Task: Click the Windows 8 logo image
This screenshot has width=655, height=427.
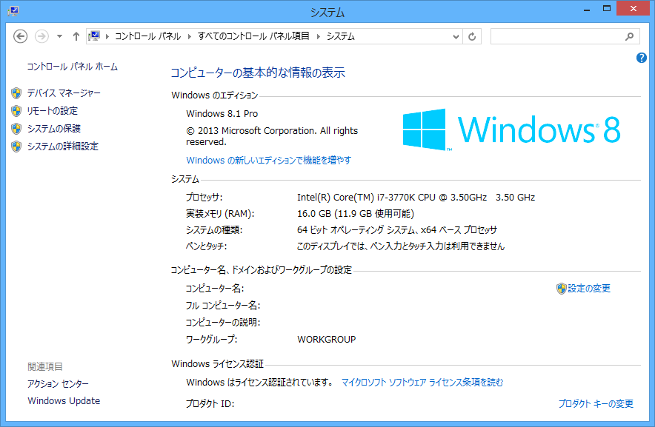Action: [511, 130]
